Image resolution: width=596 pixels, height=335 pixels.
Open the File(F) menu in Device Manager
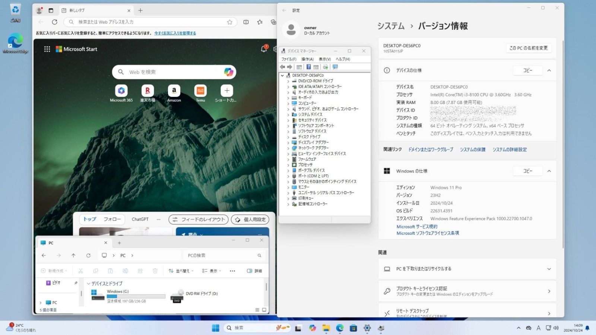tap(289, 59)
